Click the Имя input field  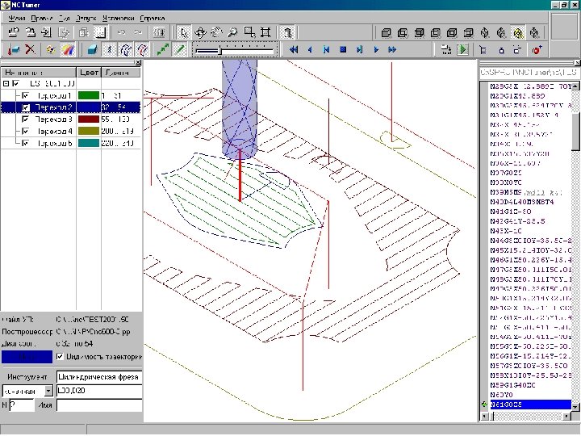coord(97,405)
